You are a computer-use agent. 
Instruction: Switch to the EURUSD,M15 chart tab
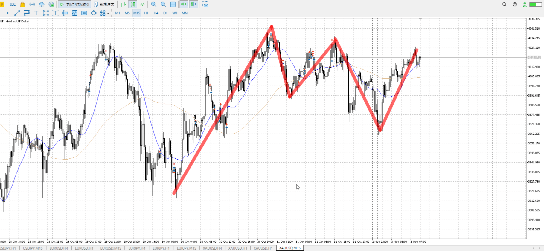click(111, 248)
